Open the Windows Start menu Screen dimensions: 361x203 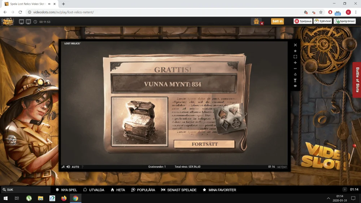(x=5, y=198)
